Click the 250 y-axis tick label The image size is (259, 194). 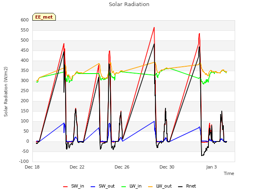point(25,91)
